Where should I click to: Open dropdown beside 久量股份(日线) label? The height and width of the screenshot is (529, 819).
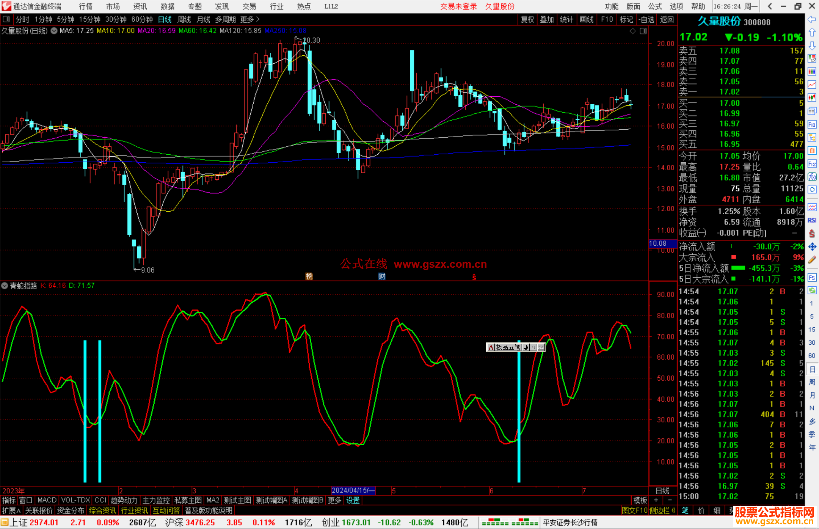point(54,31)
